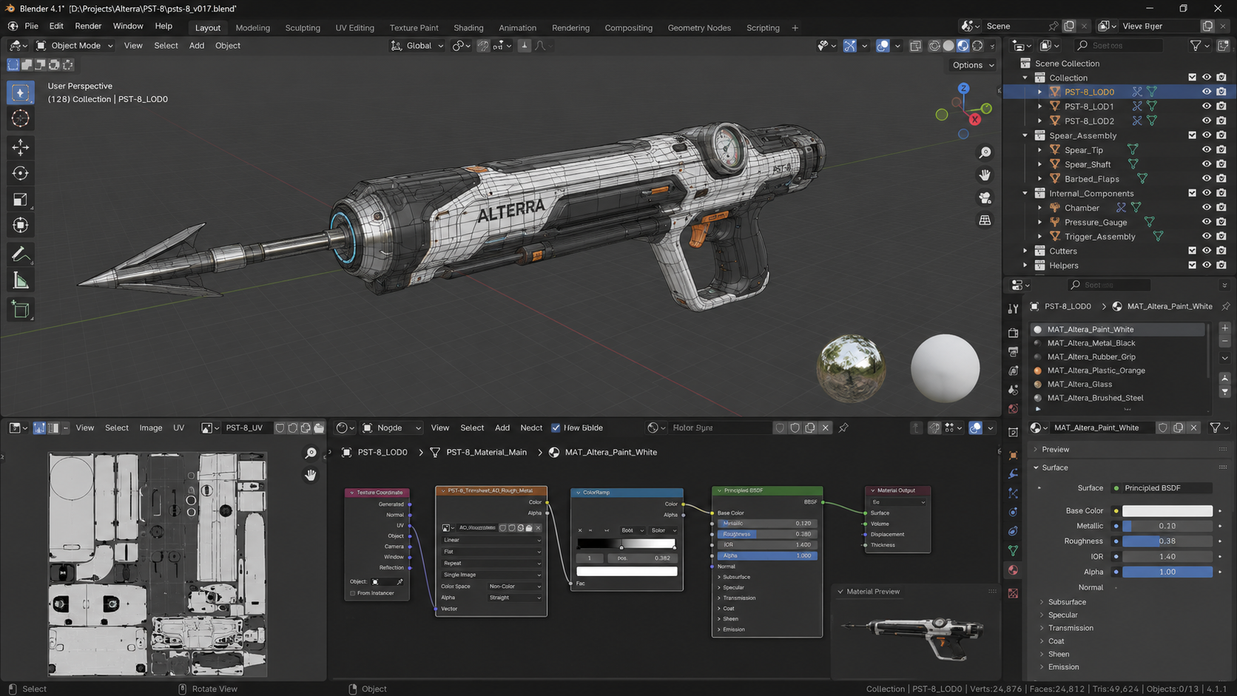Open the Object Mode dropdown
Screen dimensions: 1237x696
click(75, 46)
